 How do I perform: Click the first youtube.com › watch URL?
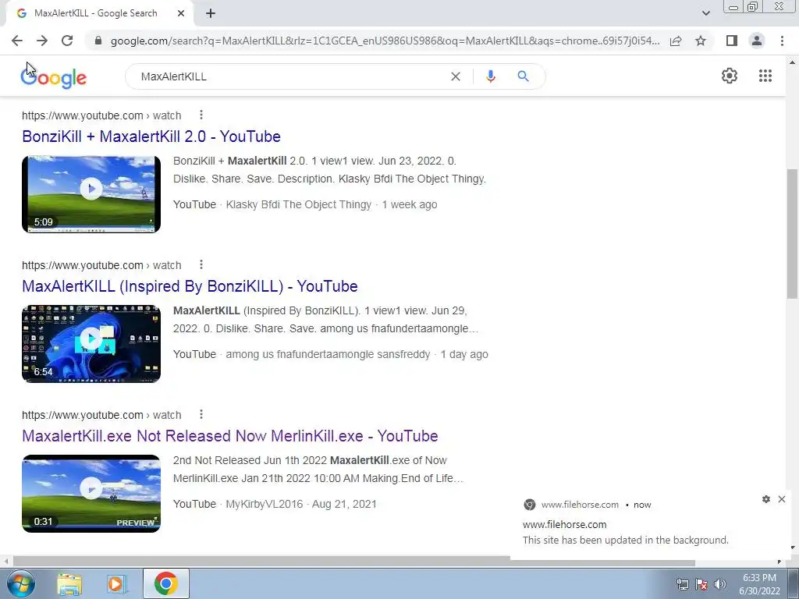pos(101,115)
